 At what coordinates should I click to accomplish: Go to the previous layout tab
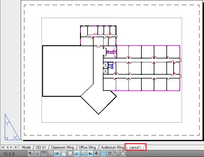coord(7,147)
